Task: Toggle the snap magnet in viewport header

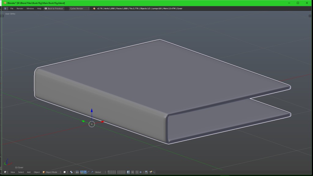Action: (x=137, y=172)
